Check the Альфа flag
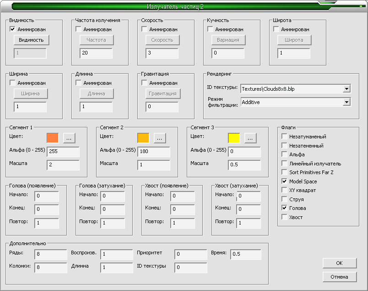Screen dimensions: 368x291 (284, 154)
